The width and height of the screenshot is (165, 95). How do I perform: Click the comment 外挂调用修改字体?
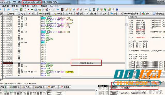86,63
